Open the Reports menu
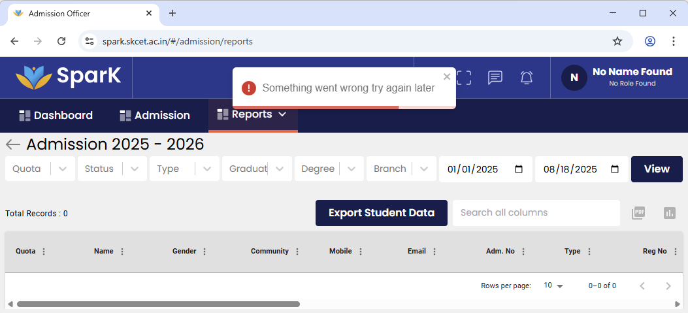This screenshot has height=313, width=688. (252, 114)
